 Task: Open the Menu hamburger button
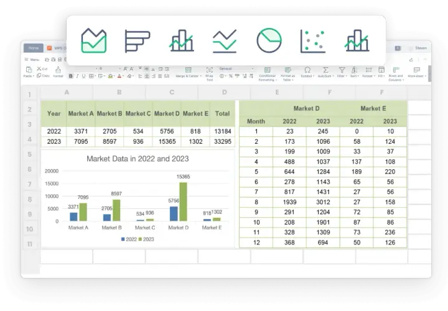[32, 60]
